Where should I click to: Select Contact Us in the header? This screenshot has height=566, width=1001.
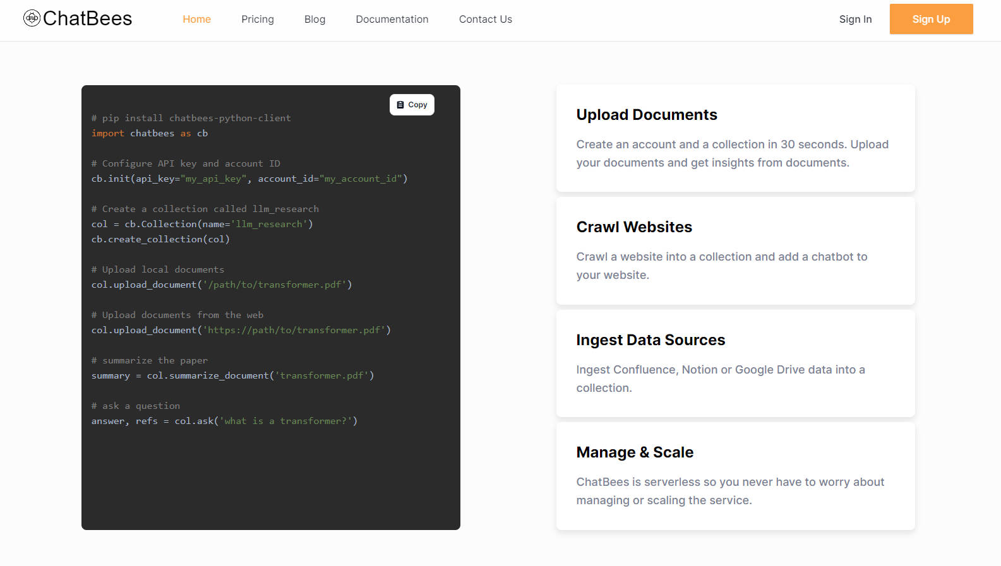[485, 20]
